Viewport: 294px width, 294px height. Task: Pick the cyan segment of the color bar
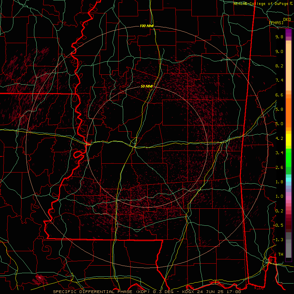point(288,180)
